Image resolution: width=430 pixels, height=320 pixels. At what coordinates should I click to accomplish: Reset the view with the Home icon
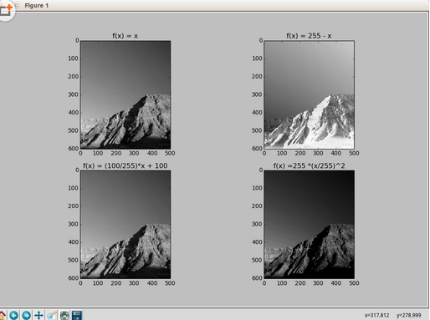tap(2, 315)
